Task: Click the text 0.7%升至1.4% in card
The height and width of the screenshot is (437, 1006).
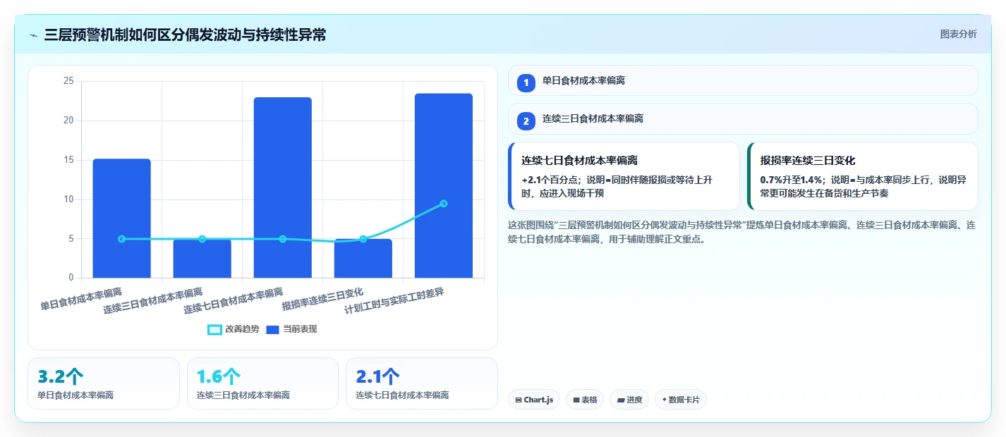Action: (792, 180)
